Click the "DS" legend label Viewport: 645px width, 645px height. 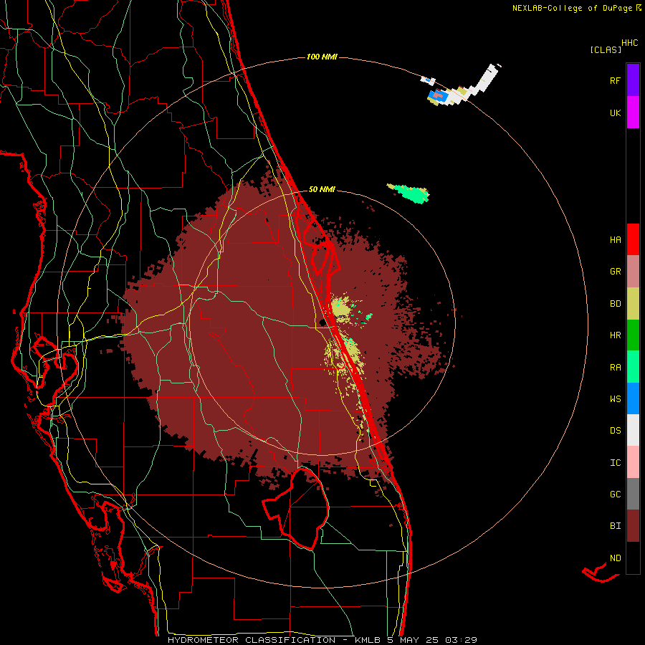(x=615, y=430)
